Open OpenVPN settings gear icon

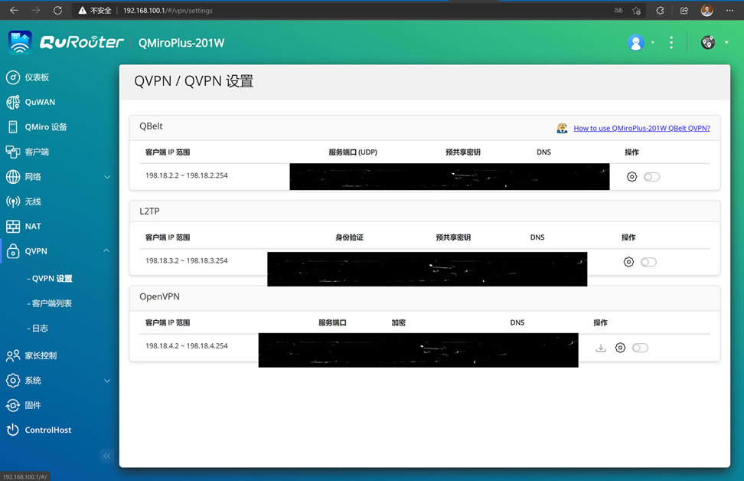pyautogui.click(x=620, y=348)
